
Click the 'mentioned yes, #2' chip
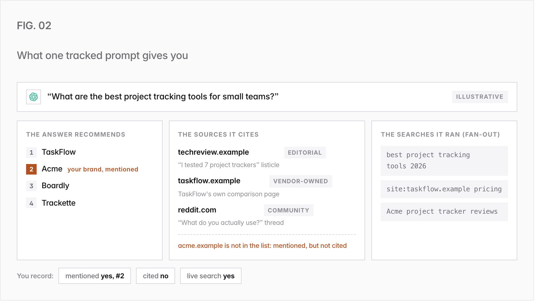[95, 276]
